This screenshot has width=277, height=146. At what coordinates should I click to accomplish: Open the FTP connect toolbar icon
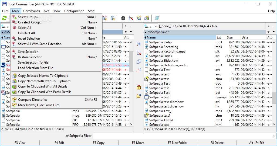point(105,18)
